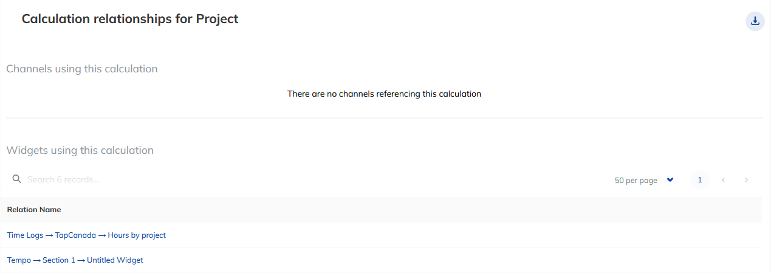Screen dimensions: 771x273
Task: Click the Channels using this calculation heading
Action: click(x=82, y=69)
